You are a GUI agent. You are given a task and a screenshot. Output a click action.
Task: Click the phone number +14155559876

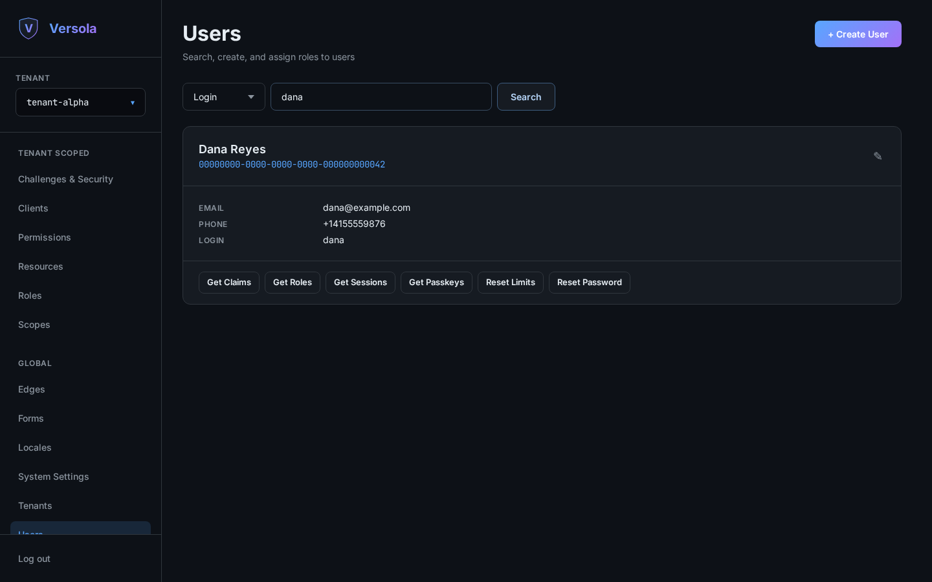coord(354,224)
